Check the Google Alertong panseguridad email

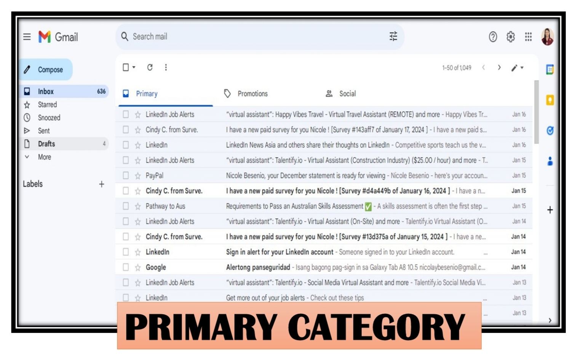(x=126, y=267)
